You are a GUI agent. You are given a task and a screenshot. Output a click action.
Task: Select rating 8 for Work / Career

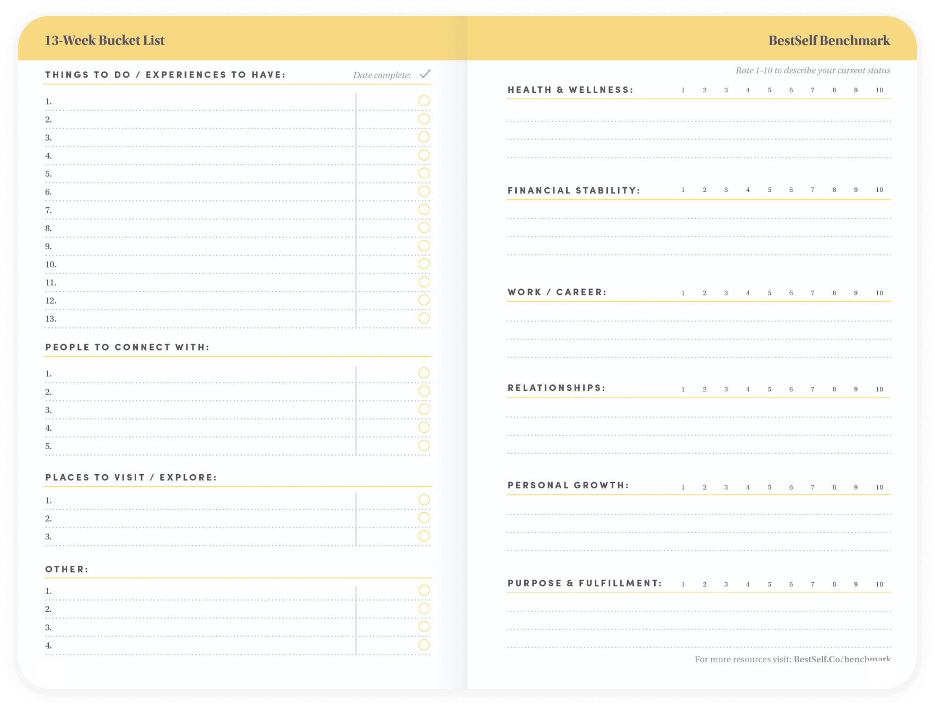tap(834, 293)
